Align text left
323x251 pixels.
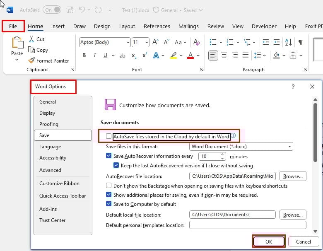pyautogui.click(x=213, y=55)
